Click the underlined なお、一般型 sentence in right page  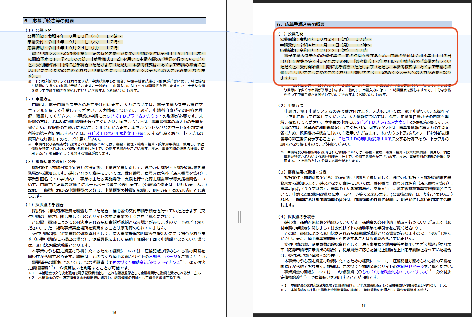pyautogui.click(x=366, y=202)
